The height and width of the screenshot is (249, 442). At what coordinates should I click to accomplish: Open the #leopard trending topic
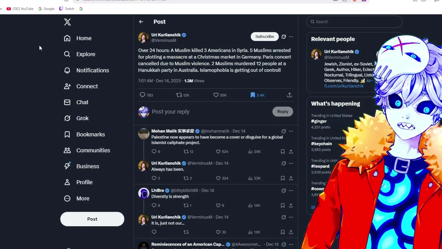click(x=320, y=166)
